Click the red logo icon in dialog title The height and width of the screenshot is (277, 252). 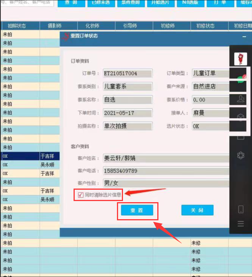66,37
